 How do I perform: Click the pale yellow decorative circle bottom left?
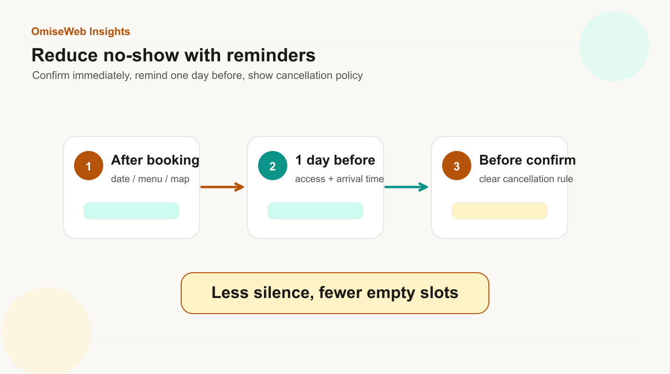click(46, 331)
